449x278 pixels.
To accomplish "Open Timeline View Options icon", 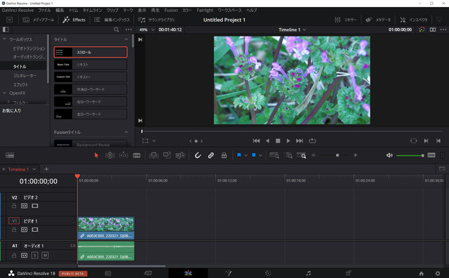I will [x=10, y=155].
